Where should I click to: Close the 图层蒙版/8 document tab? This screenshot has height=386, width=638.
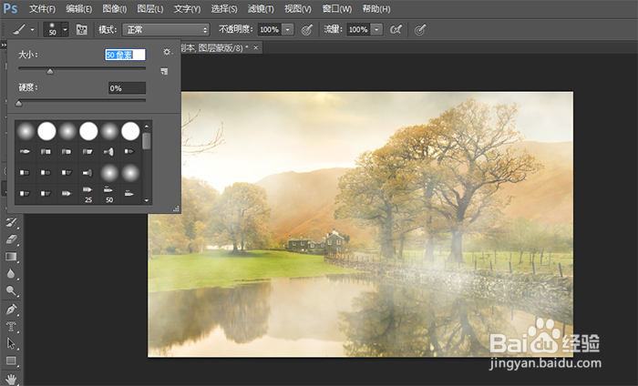256,47
